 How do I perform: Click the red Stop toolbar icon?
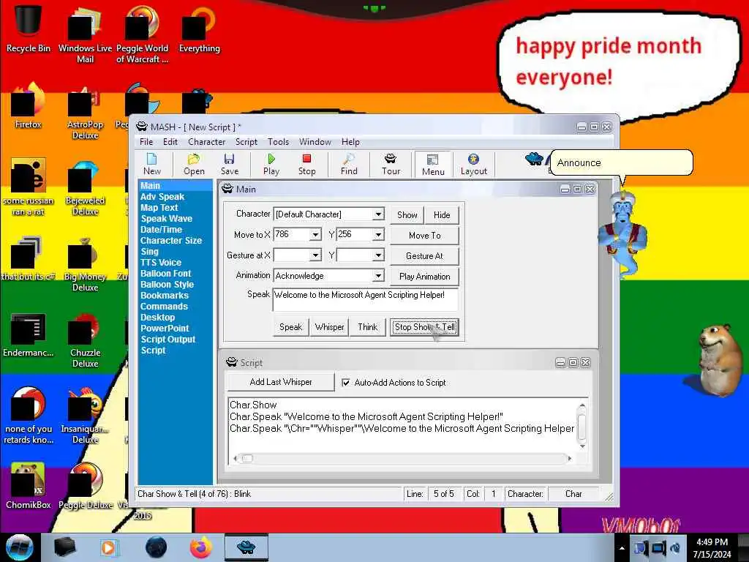point(306,165)
